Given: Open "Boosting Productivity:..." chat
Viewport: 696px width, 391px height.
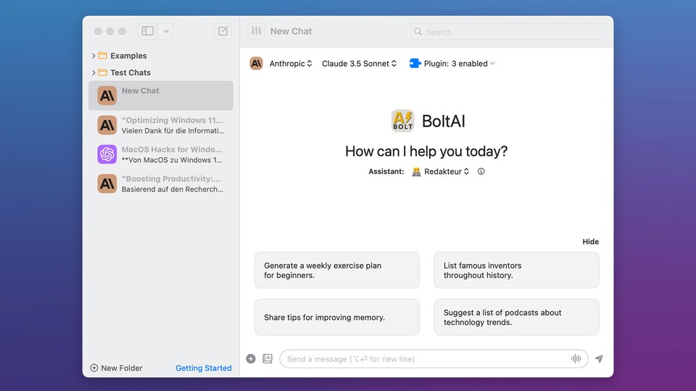Looking at the screenshot, I should click(x=161, y=183).
